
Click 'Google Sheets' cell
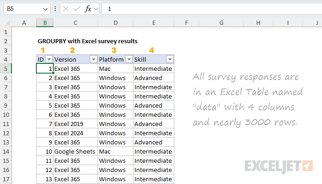pos(75,151)
